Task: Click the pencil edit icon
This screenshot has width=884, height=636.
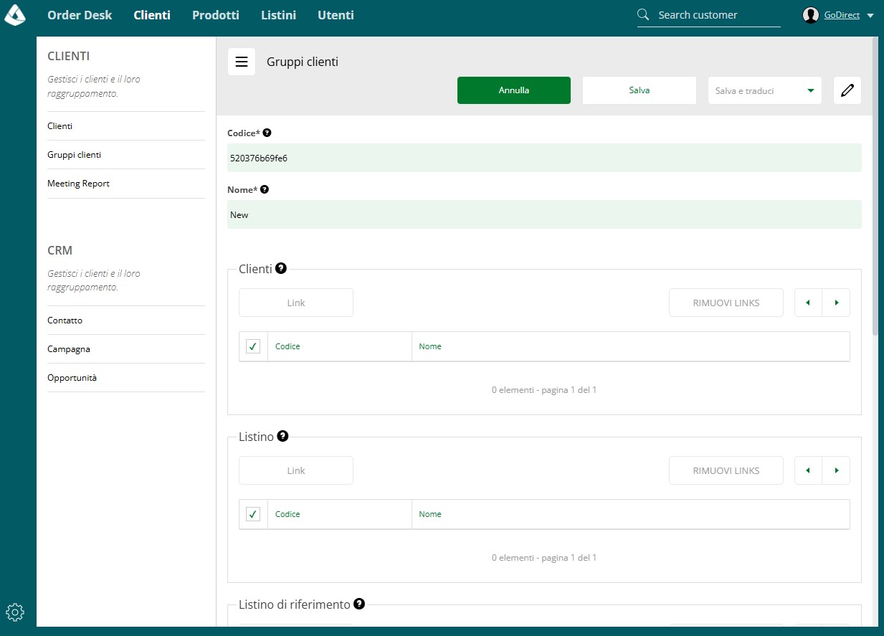Action: [x=847, y=90]
